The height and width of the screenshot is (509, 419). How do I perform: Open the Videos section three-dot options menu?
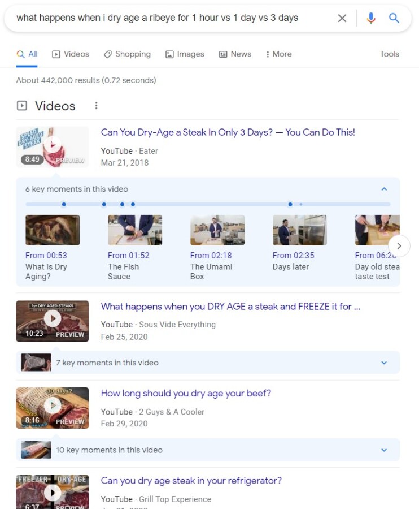click(96, 106)
